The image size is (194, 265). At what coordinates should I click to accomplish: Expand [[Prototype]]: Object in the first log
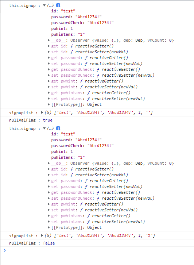coord(48,104)
